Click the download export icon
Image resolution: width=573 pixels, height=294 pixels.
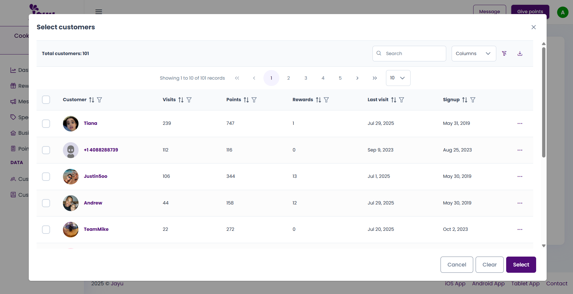[520, 53]
